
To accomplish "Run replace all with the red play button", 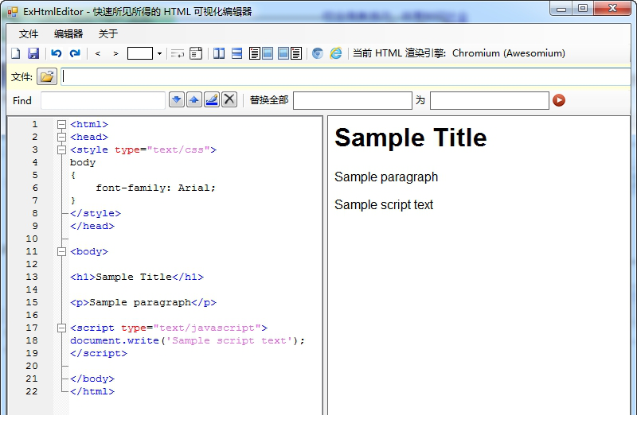I will click(559, 100).
